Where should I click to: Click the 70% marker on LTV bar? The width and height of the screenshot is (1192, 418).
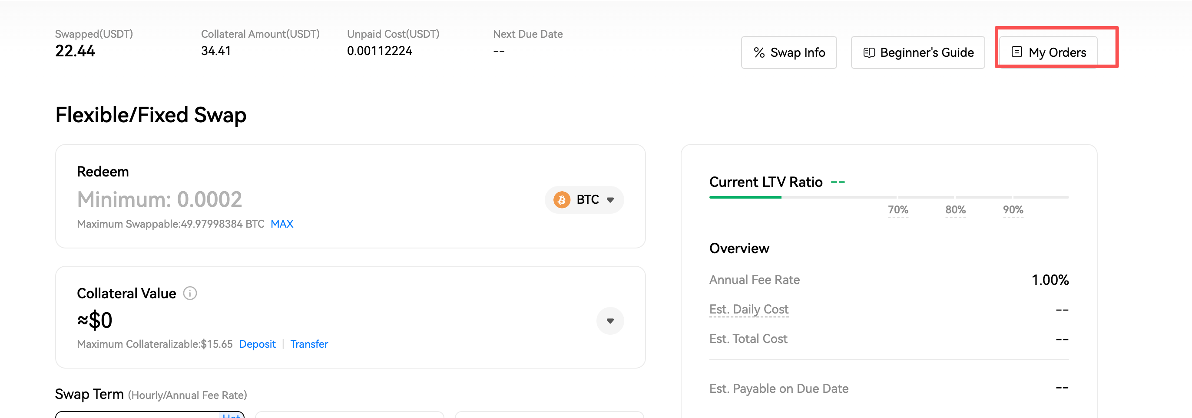coord(898,210)
